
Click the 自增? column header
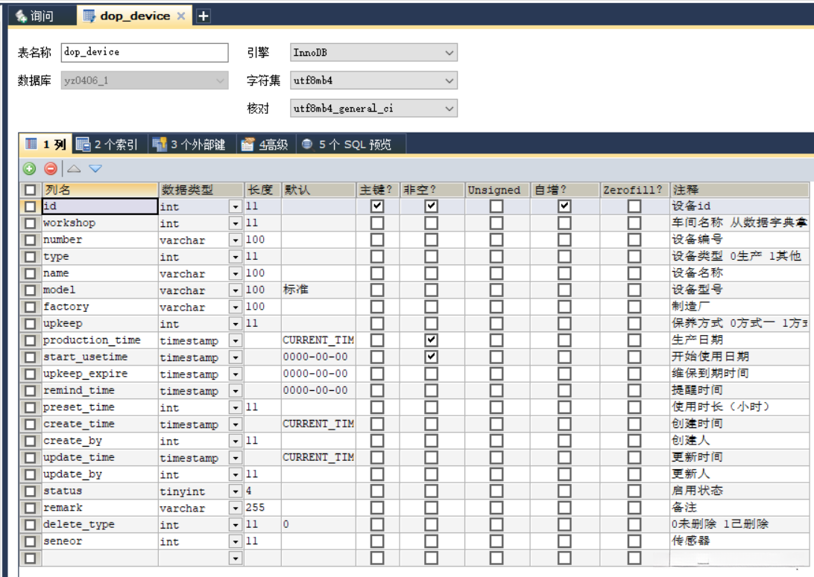[565, 190]
